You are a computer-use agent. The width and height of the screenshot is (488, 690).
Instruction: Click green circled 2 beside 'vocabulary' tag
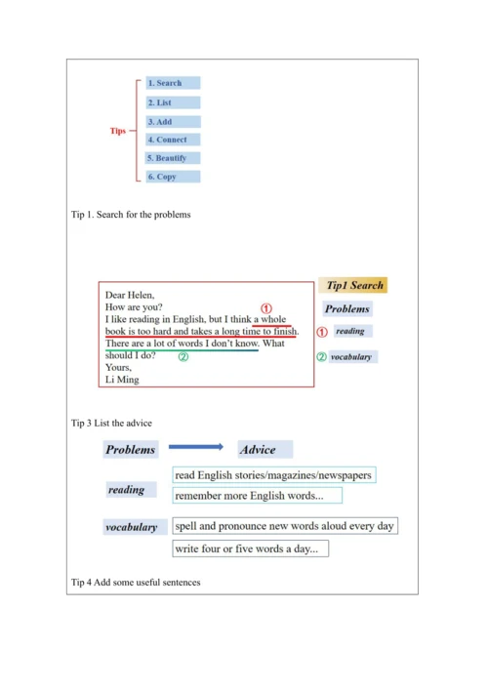[x=322, y=357]
